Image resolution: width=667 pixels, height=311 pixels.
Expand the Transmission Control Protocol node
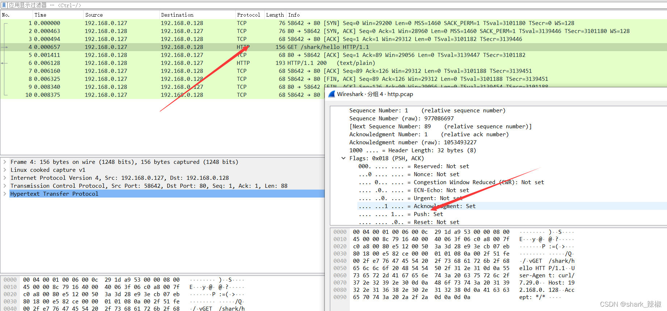pos(5,186)
